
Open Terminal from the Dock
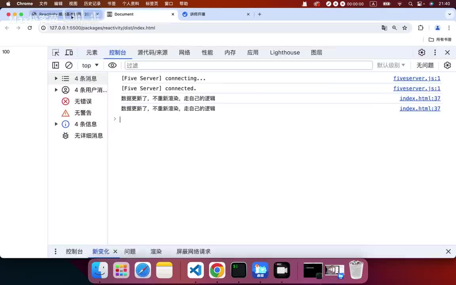[238, 270]
